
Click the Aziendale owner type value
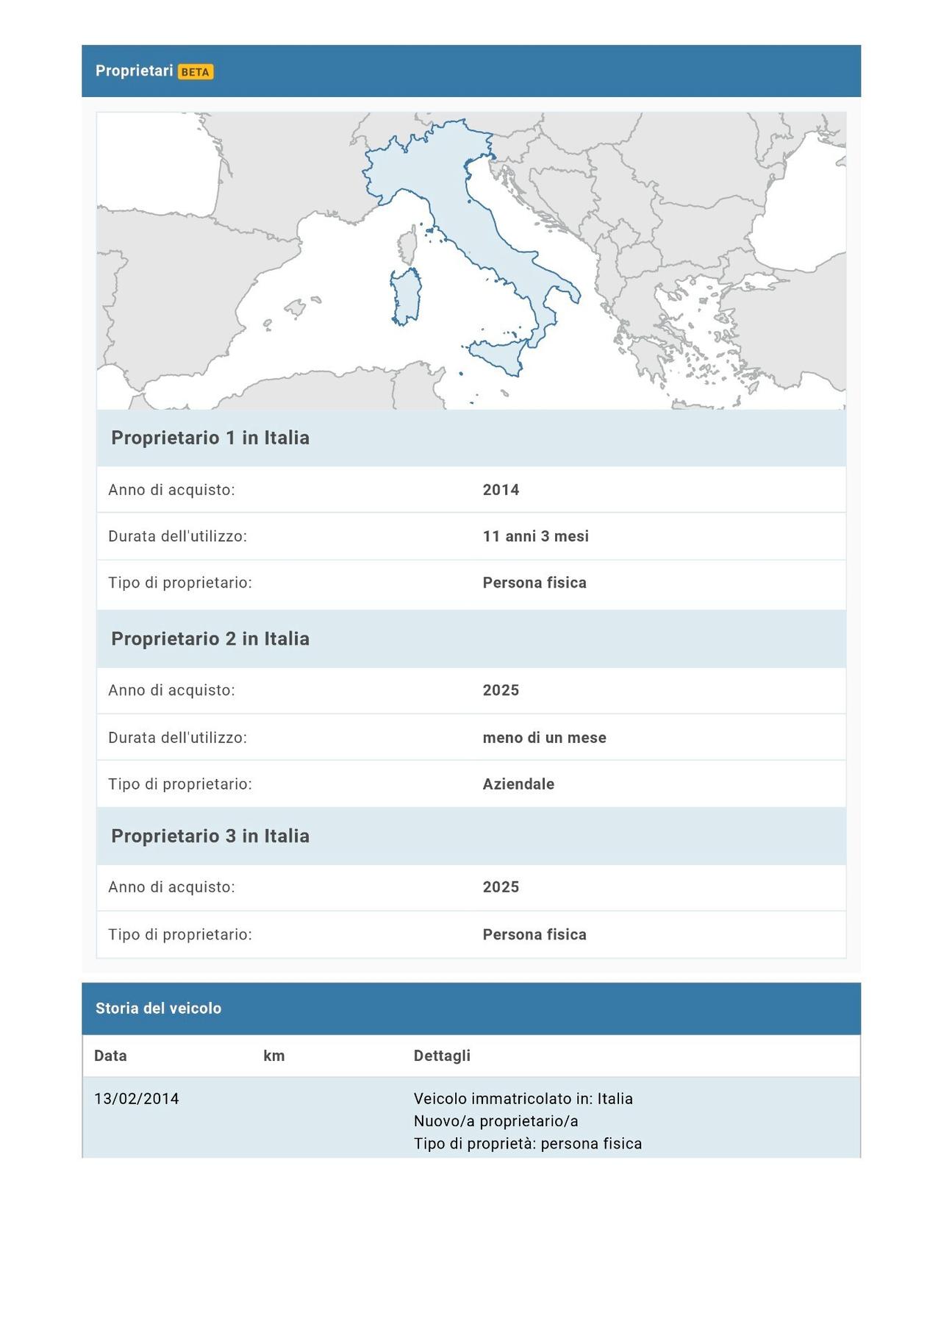(x=518, y=784)
